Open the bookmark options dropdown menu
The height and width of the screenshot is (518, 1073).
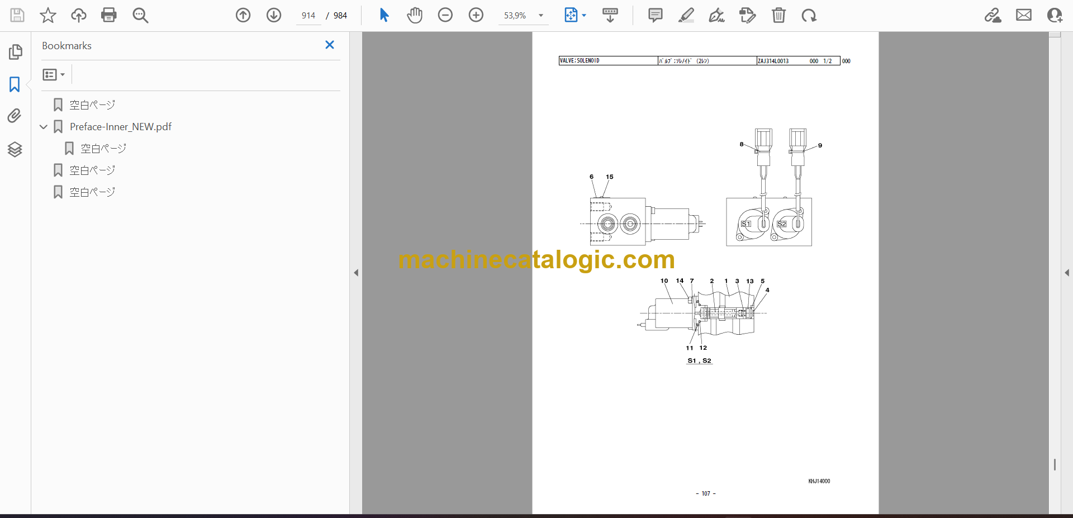coord(54,74)
